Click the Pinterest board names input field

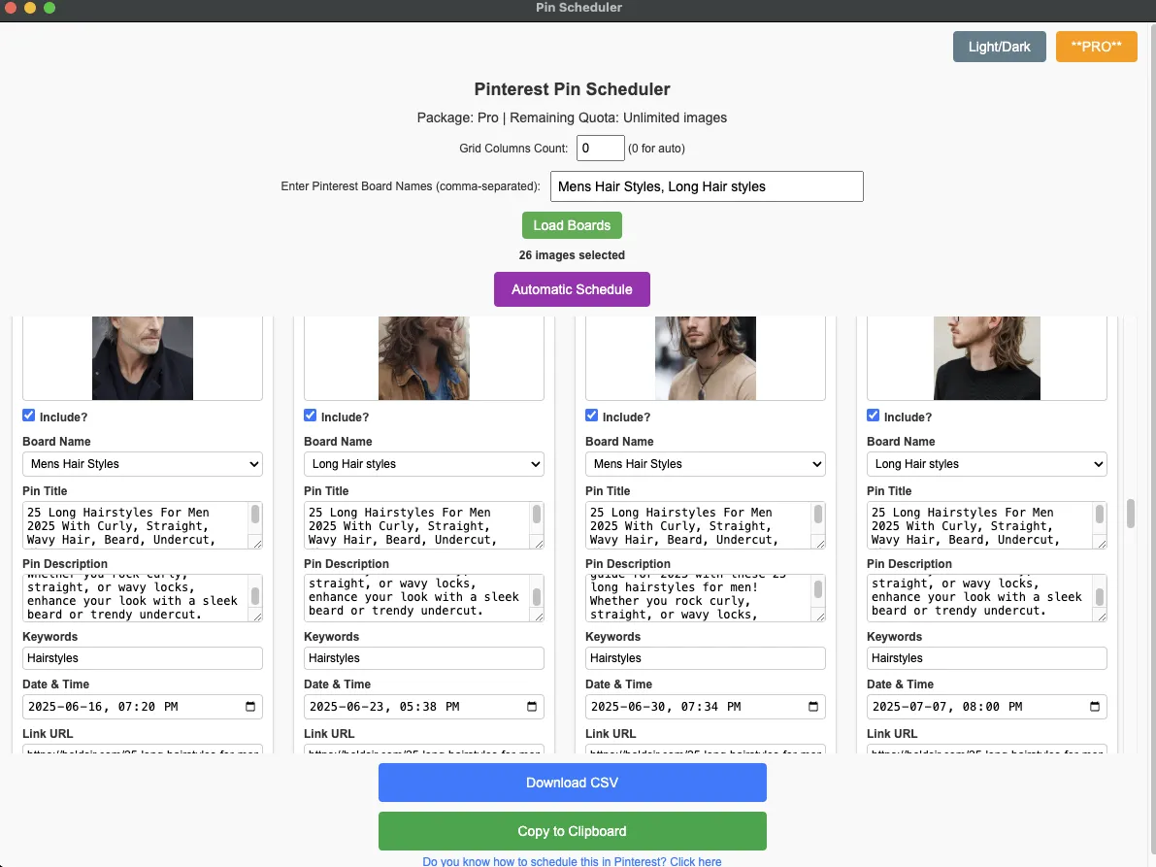pyautogui.click(x=706, y=186)
